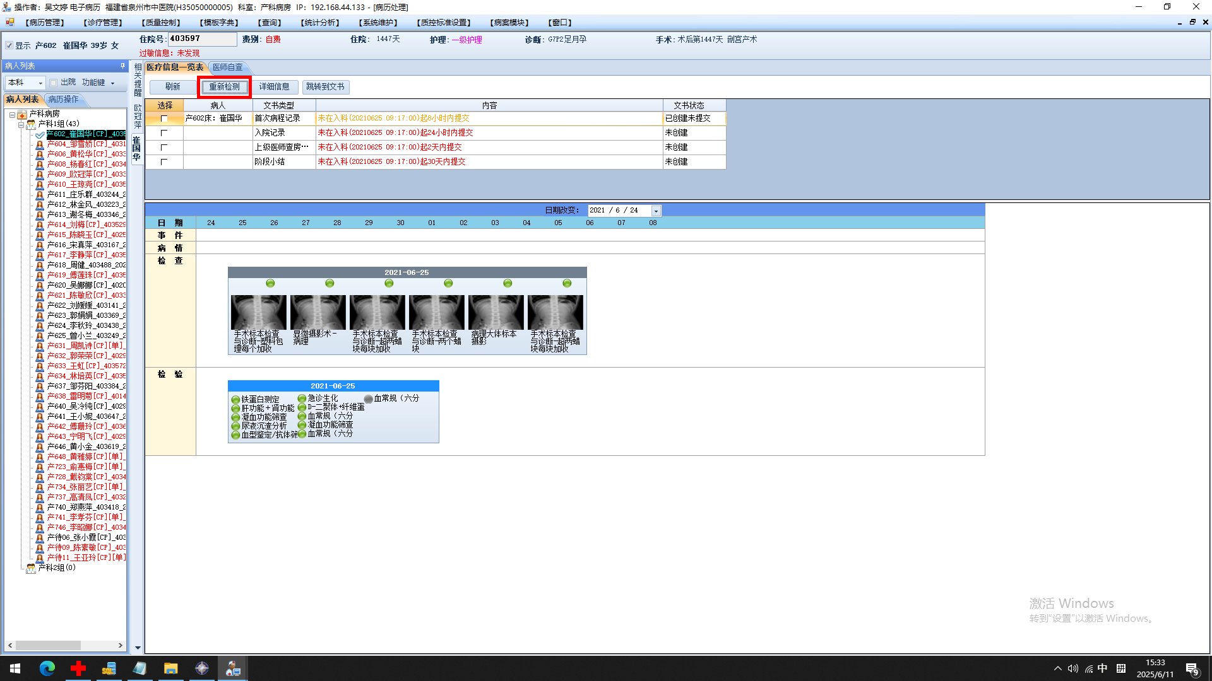Click green status dot above 病理大体标本摄影
Viewport: 1212px width, 681px height.
click(x=508, y=284)
